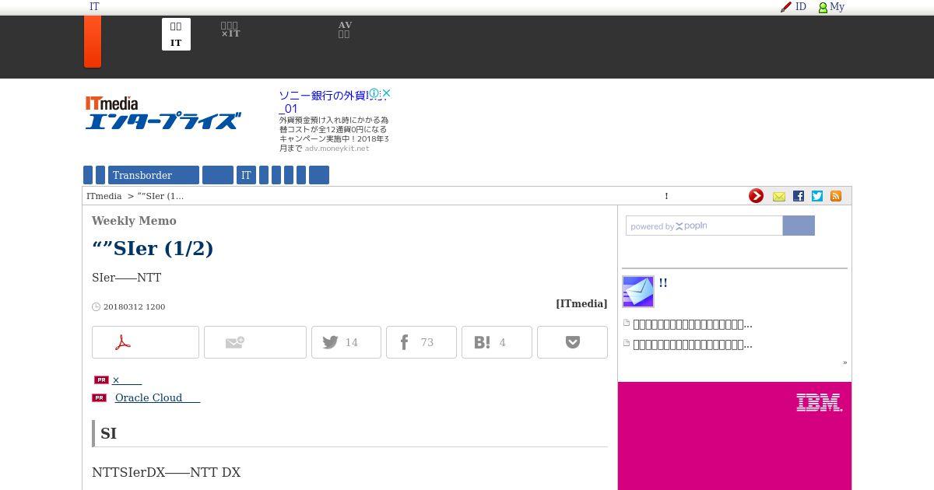934x490 pixels.
Task: Select the AV header tab
Action: click(x=345, y=30)
